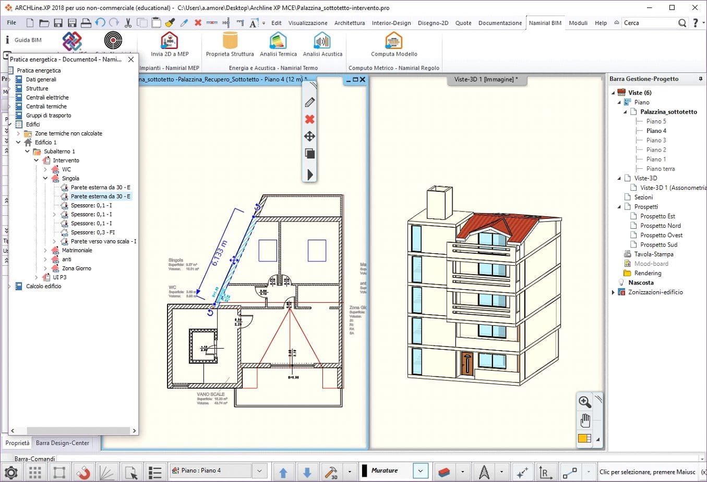Screen dimensions: 707x482
Task: Expand the Matrimoniale zone node
Action: click(45, 250)
